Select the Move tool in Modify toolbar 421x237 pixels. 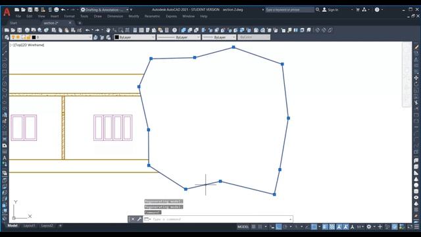pyautogui.click(x=416, y=78)
